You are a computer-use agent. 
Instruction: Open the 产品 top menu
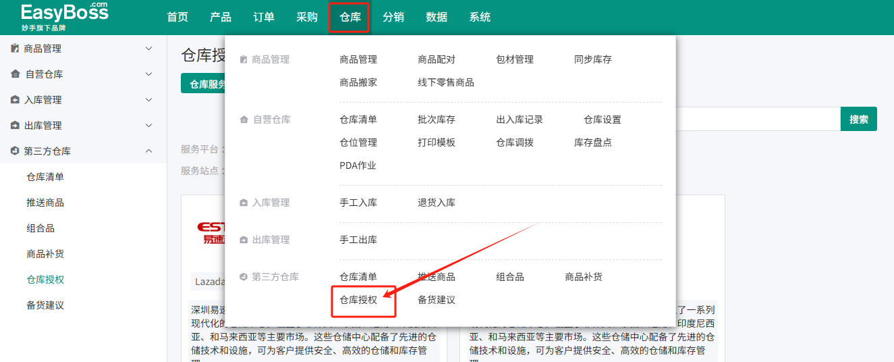click(221, 18)
